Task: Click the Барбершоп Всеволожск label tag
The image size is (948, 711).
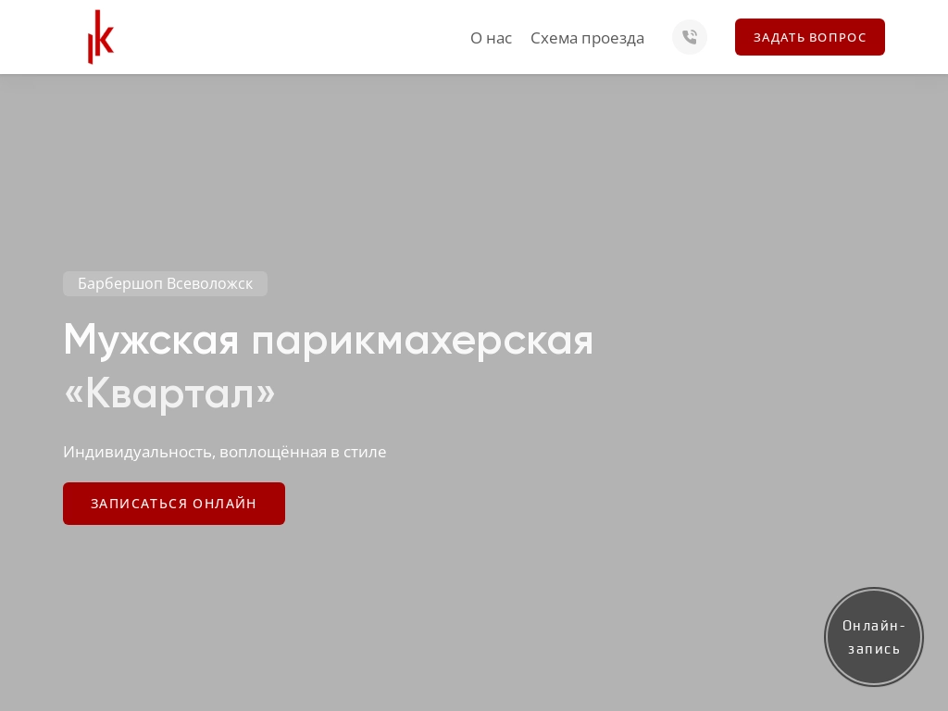Action: 165,283
